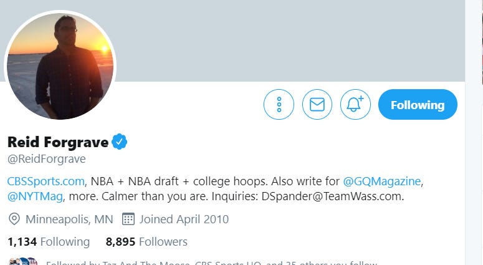Click the blue verified badge
Image resolution: width=483 pixels, height=265 pixels.
point(119,142)
